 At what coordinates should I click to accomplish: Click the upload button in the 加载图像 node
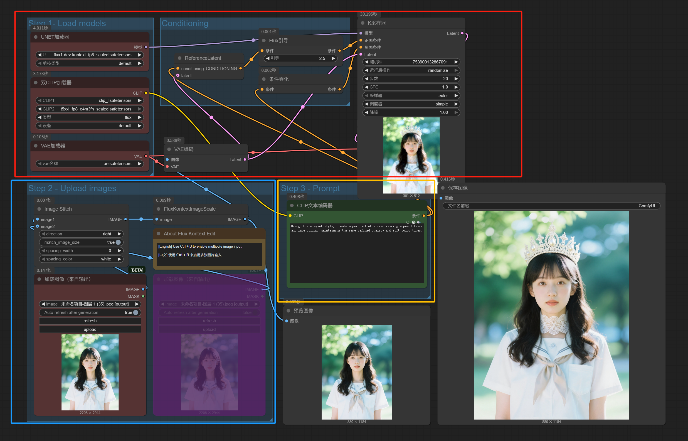[x=90, y=329]
